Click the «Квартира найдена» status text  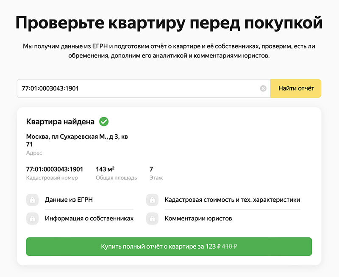[60, 121]
